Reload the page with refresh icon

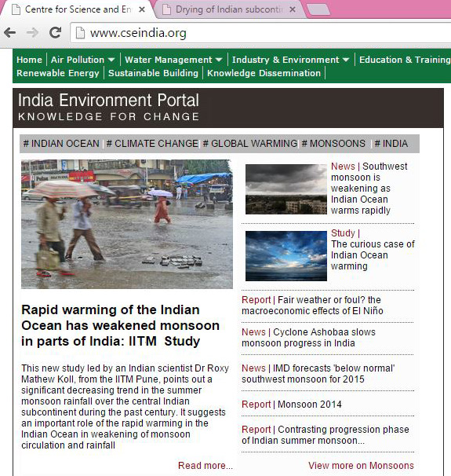(56, 32)
